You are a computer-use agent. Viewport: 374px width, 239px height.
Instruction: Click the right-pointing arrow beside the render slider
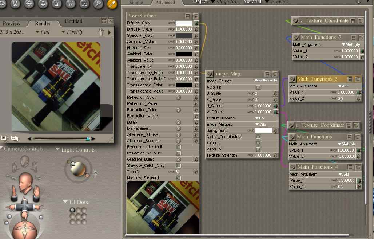coord(93,138)
